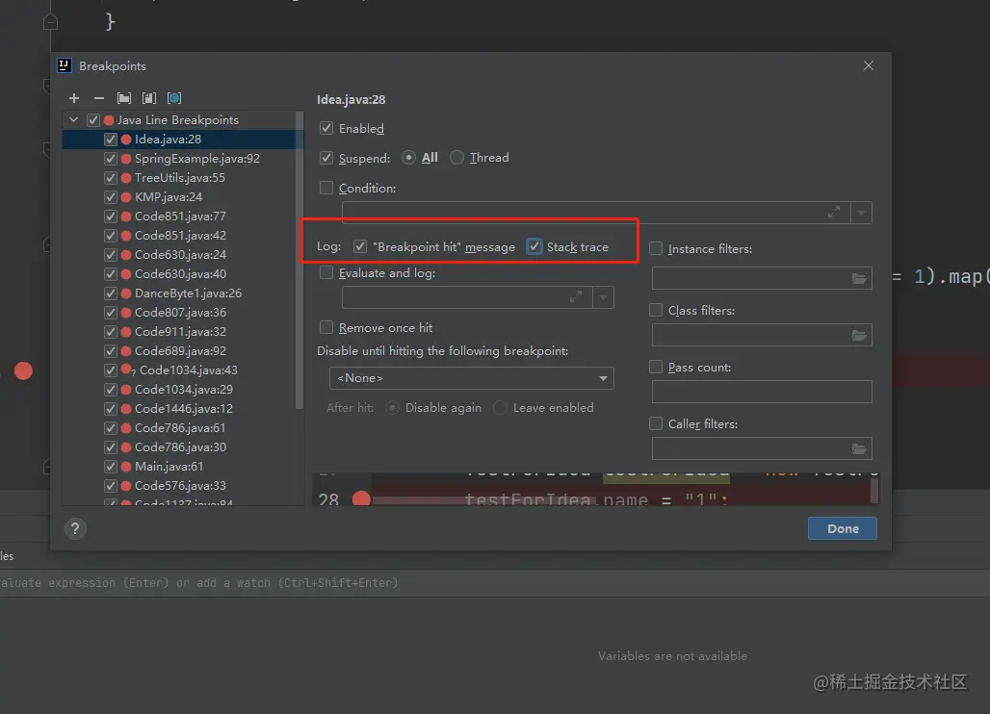Toggle the Stack trace checkbox

[534, 246]
